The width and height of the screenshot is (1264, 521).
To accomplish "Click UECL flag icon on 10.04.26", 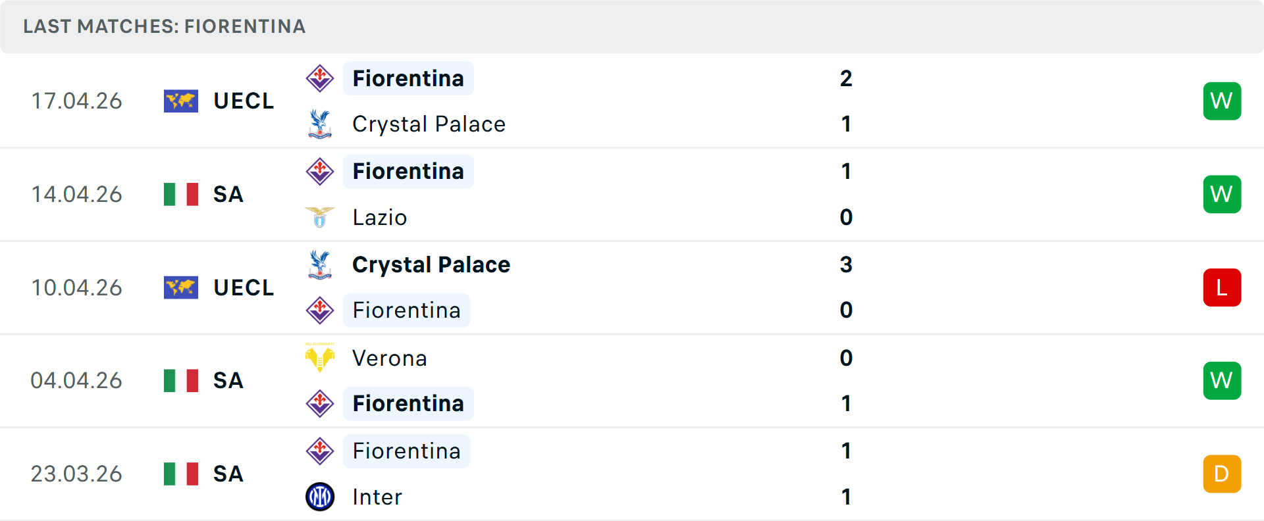I will pyautogui.click(x=181, y=287).
